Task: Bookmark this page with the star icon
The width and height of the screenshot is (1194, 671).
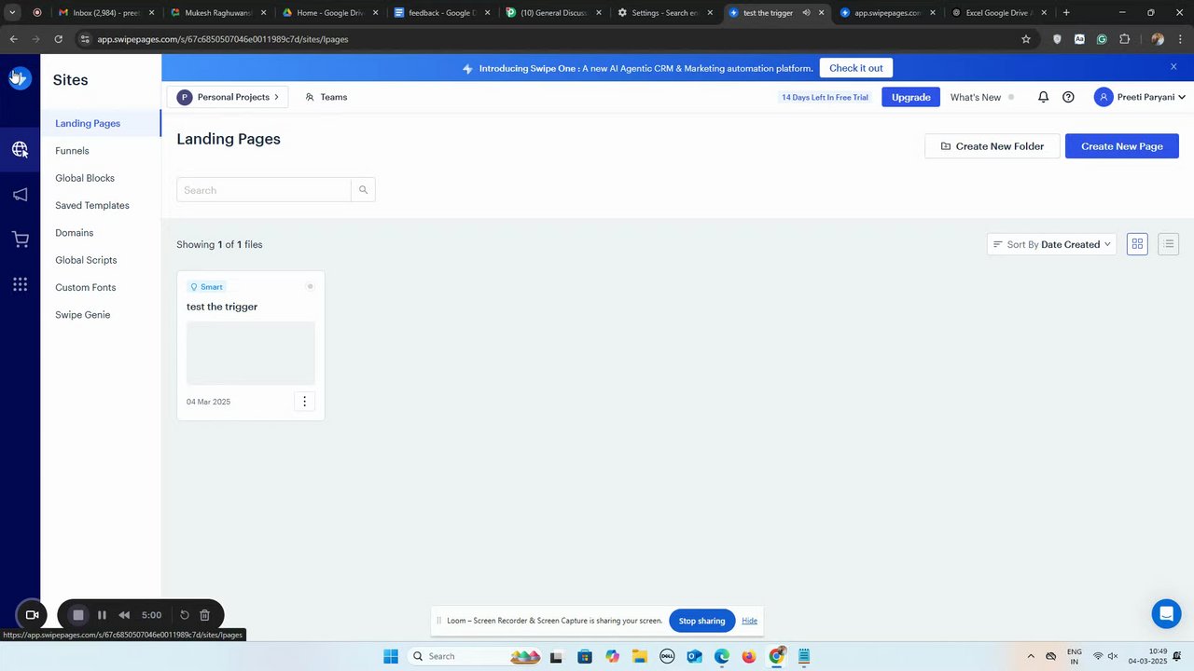Action: pyautogui.click(x=1026, y=39)
